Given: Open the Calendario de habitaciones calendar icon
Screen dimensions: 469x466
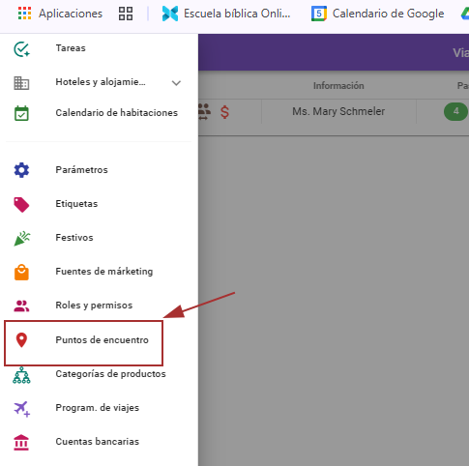Looking at the screenshot, I should [x=21, y=113].
